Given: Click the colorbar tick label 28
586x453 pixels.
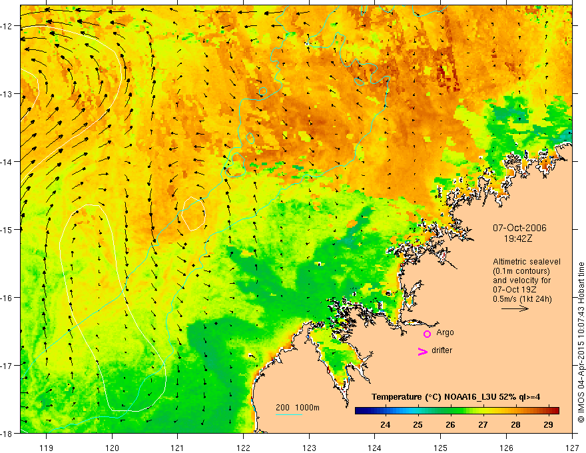Looking at the screenshot, I should click(515, 424).
